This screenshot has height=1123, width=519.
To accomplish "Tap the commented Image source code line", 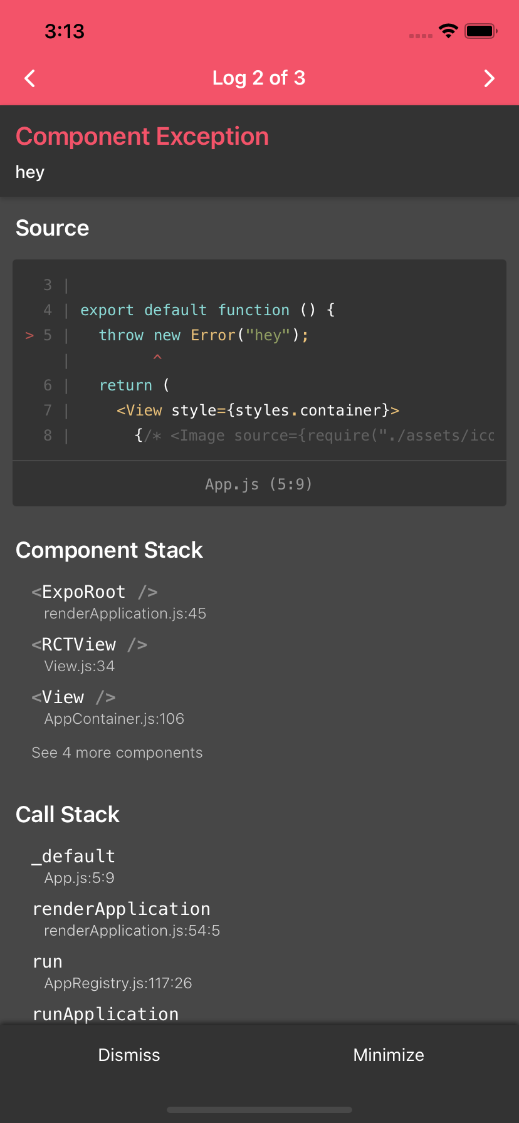I will (x=315, y=436).
